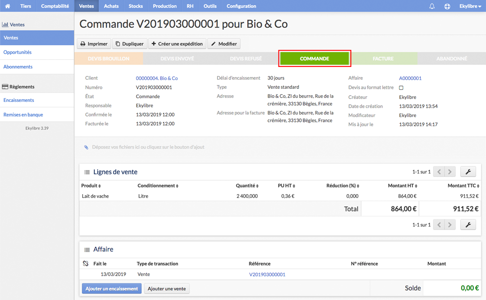Click Ajouter un encaissement button

click(112, 288)
